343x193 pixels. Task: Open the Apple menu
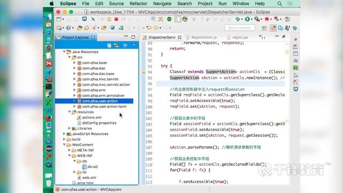pos(51,4)
